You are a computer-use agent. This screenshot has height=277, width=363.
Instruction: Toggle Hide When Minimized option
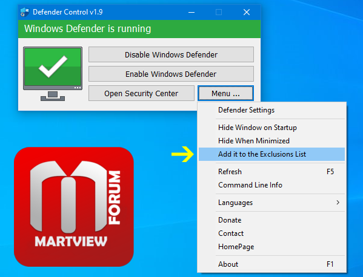271,141
